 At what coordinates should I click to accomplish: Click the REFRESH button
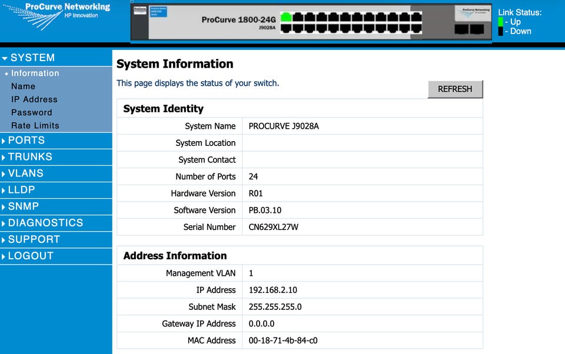(455, 89)
